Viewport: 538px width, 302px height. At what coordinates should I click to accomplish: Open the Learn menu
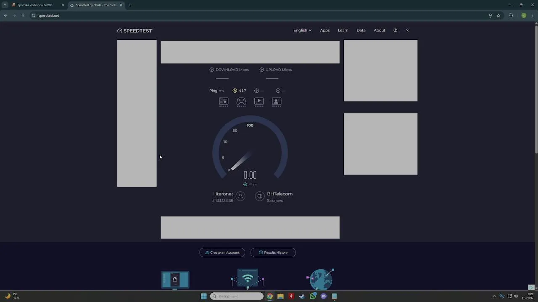pos(343,30)
